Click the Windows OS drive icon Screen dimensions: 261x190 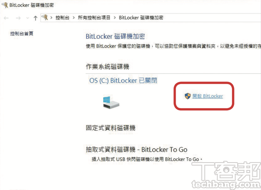(x=111, y=102)
